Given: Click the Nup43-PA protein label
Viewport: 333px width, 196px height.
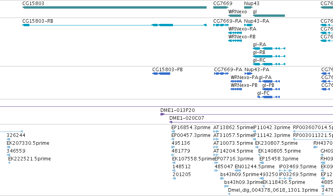Looking at the screenshot, I should click(257, 70).
